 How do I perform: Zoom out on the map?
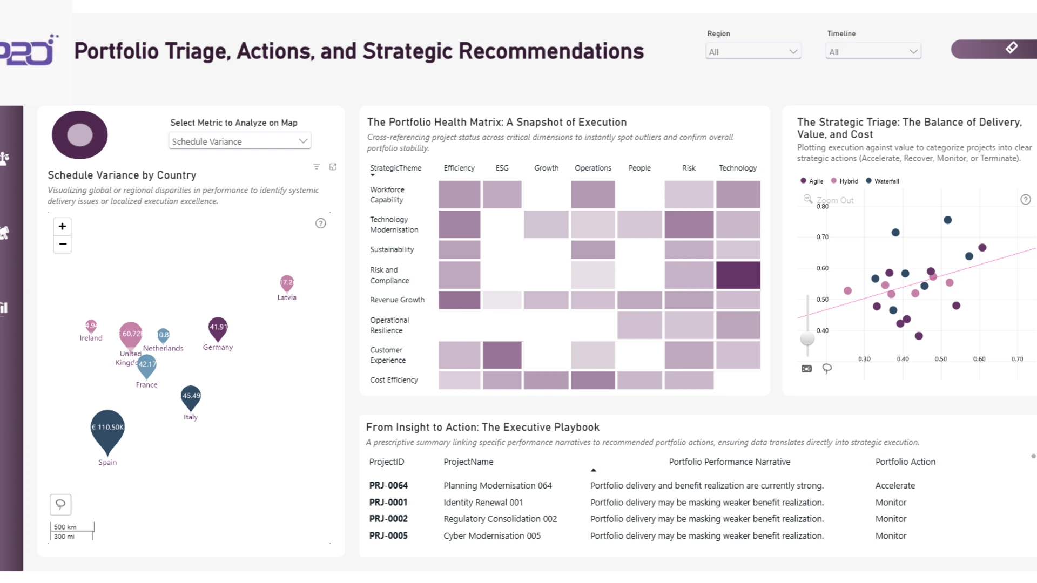pyautogui.click(x=63, y=244)
